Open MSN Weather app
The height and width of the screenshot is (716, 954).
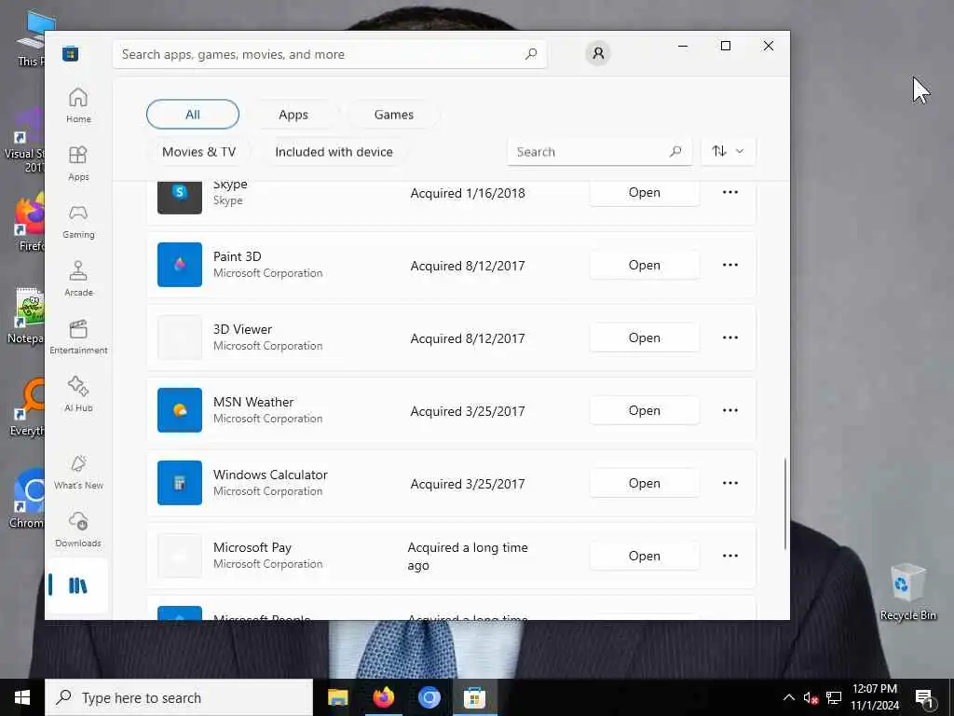click(645, 410)
